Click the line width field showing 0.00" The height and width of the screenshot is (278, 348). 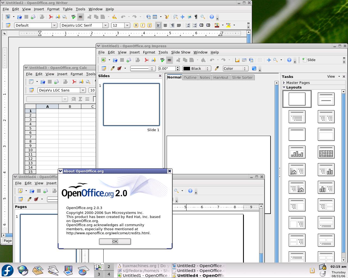click(x=167, y=68)
